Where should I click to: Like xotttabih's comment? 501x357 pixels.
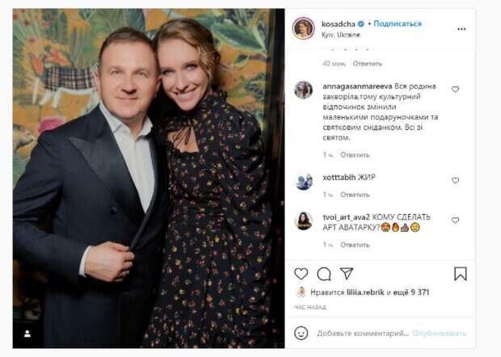click(x=455, y=180)
